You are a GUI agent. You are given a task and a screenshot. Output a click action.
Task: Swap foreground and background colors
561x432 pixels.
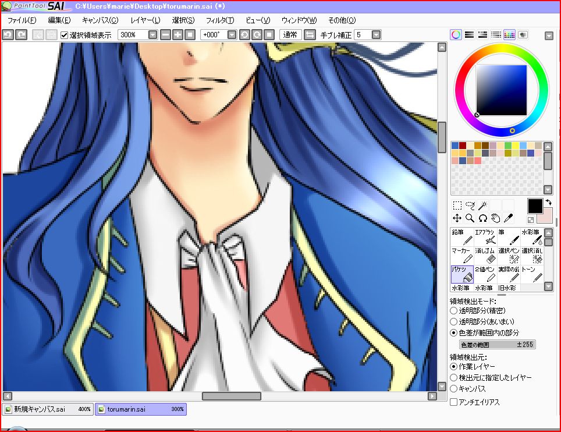point(548,203)
